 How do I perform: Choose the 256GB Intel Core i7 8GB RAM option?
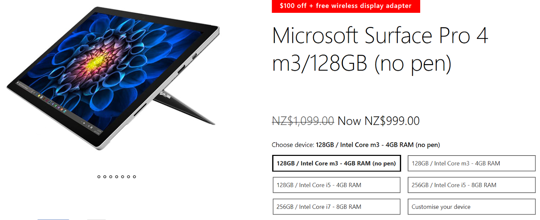[336, 207]
